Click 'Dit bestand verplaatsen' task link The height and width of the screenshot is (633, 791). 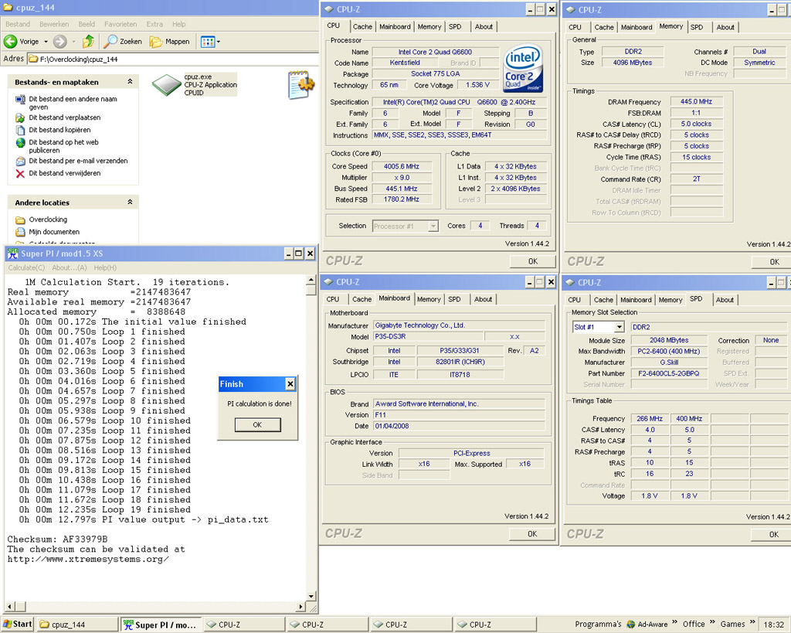point(65,117)
